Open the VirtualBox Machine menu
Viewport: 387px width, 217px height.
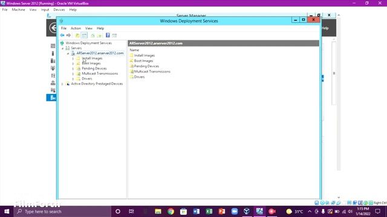[x=19, y=10]
